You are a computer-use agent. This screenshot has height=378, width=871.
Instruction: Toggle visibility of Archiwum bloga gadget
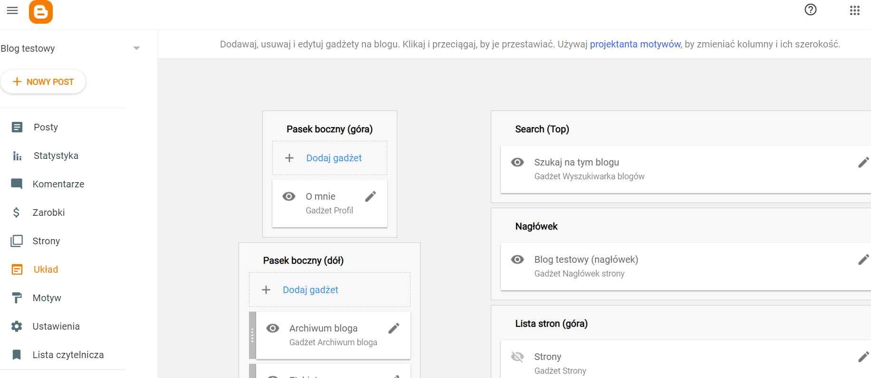(x=273, y=328)
